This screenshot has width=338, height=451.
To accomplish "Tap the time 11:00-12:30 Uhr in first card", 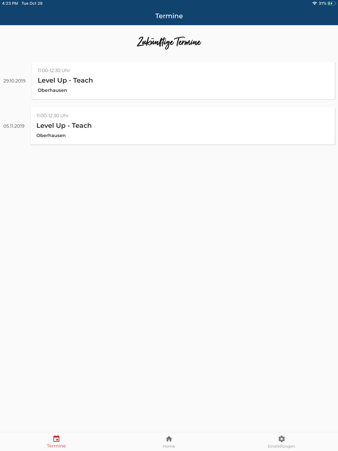I will tap(54, 70).
